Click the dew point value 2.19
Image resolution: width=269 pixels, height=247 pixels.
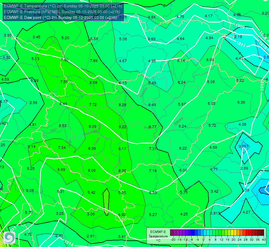tap(238, 37)
